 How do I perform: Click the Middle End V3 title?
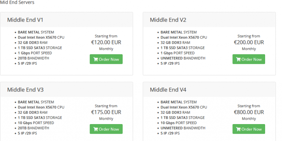coord(25,90)
